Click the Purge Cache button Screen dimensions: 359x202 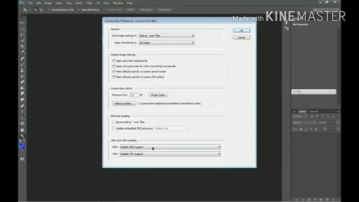click(158, 95)
